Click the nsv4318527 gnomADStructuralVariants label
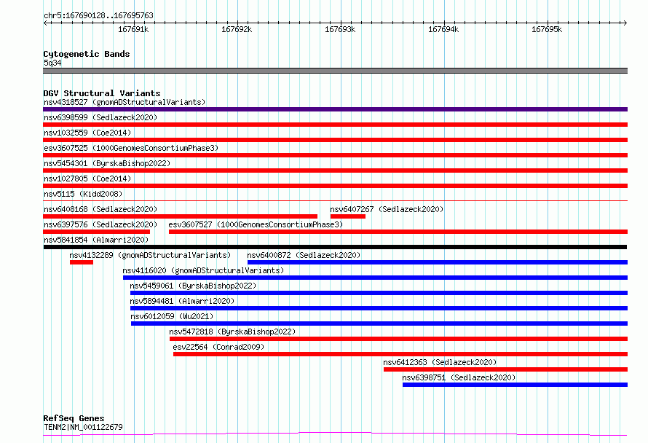Image resolution: width=648 pixels, height=443 pixels. pyautogui.click(x=125, y=102)
